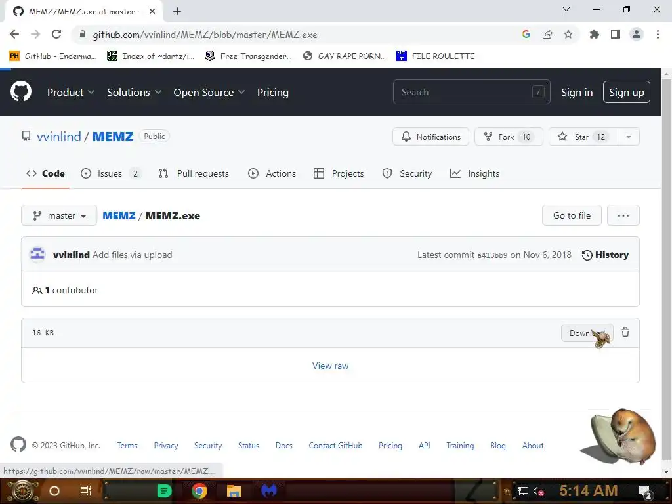Open the Issues tab
This screenshot has height=504, width=672.
tap(110, 173)
